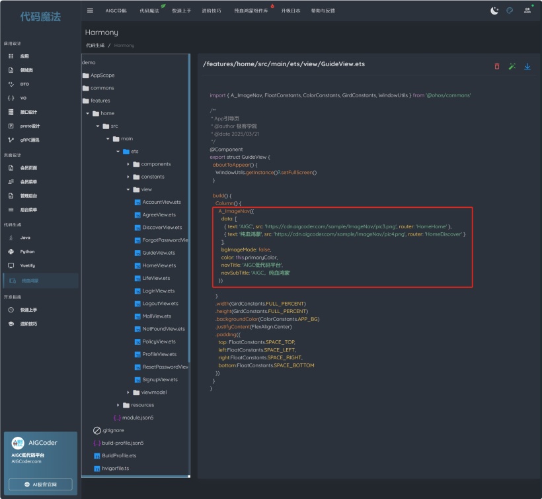Click the 代码生成 breadcrumb link

coord(95,46)
